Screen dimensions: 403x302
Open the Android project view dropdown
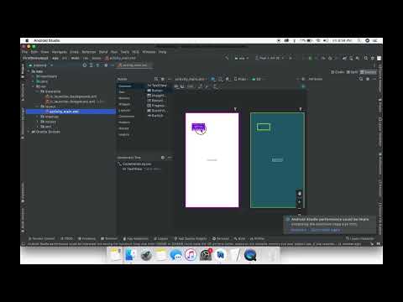tap(40, 65)
